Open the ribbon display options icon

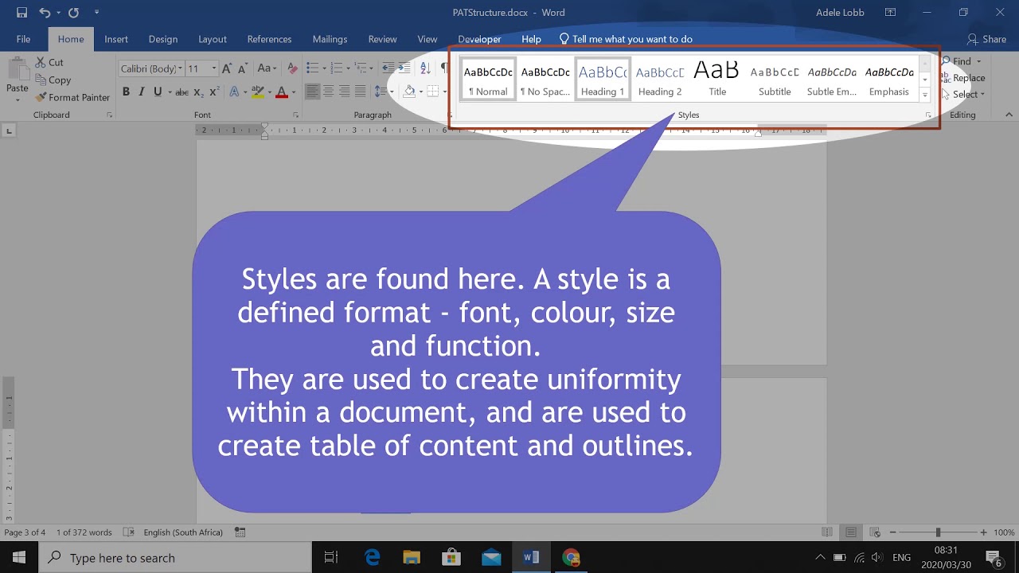click(x=891, y=13)
